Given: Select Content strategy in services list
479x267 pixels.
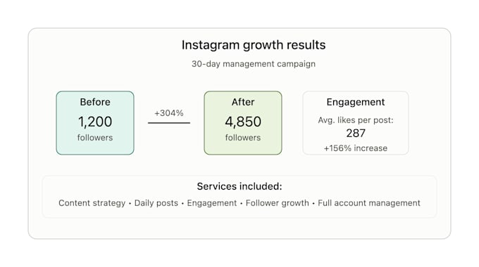Looking at the screenshot, I should (x=92, y=203).
